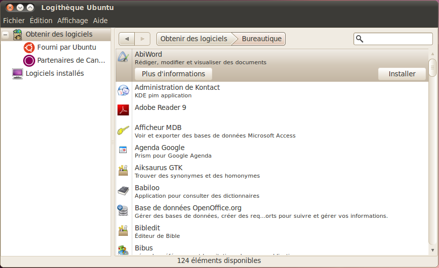
Task: Select Base de données OpenOffice.org row
Action: click(x=272, y=212)
